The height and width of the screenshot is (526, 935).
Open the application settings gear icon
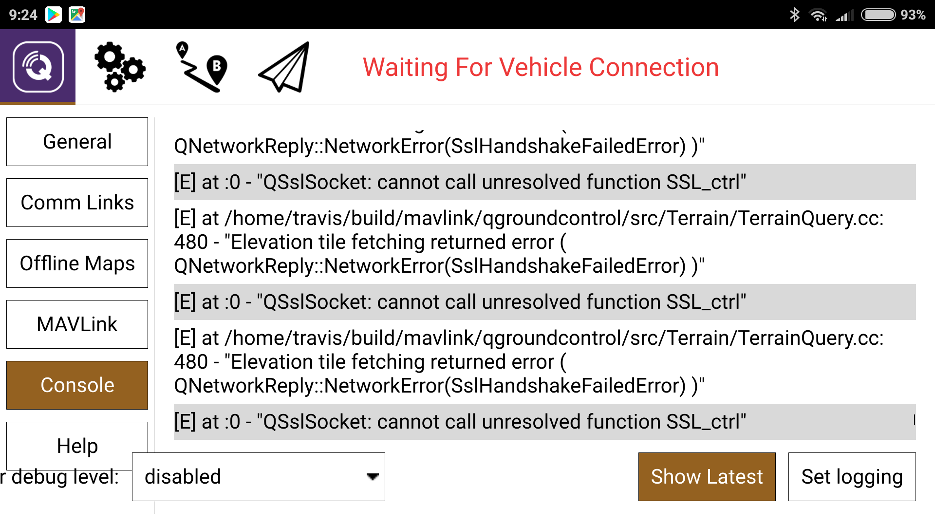point(118,67)
